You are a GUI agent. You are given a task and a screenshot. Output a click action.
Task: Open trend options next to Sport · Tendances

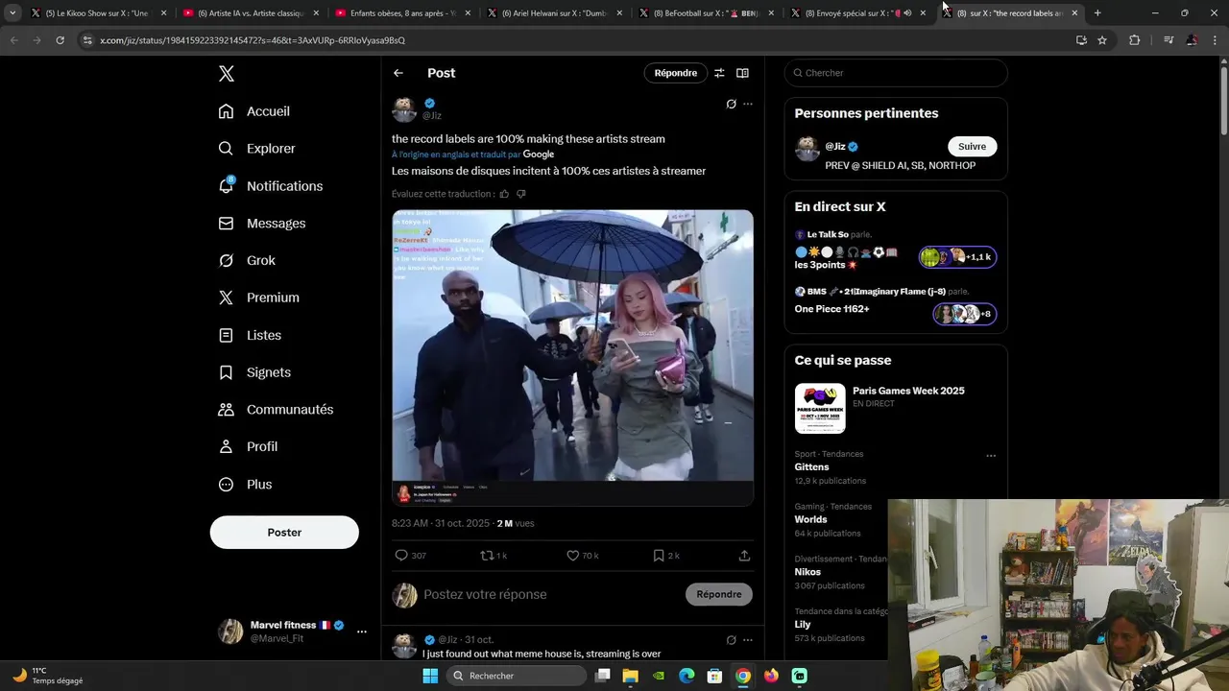991,456
